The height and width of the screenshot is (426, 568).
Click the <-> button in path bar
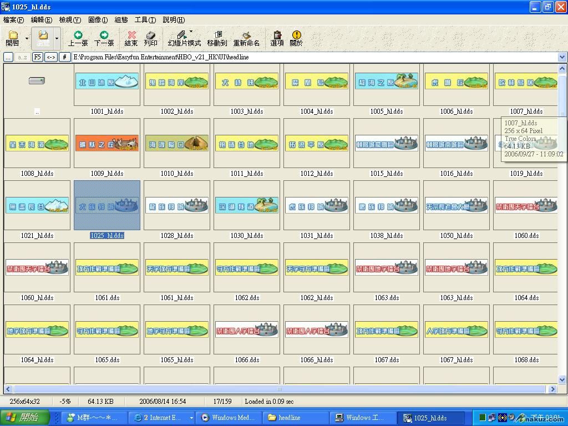click(x=51, y=57)
